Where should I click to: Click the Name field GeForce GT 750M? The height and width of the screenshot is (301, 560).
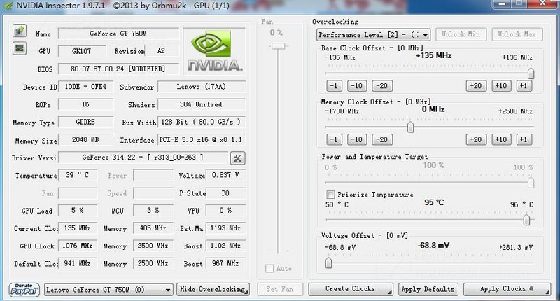[x=118, y=34]
